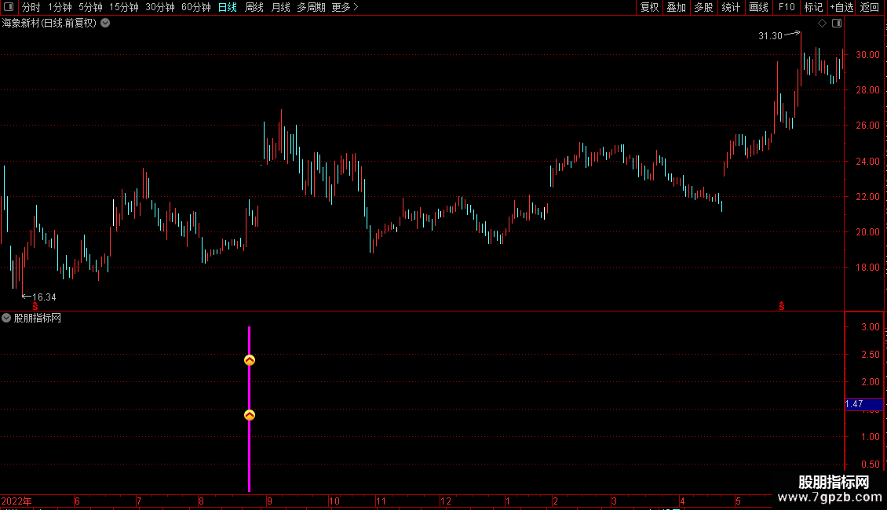Activate the 画线 drawing tools
This screenshot has height=510, width=887.
click(758, 7)
